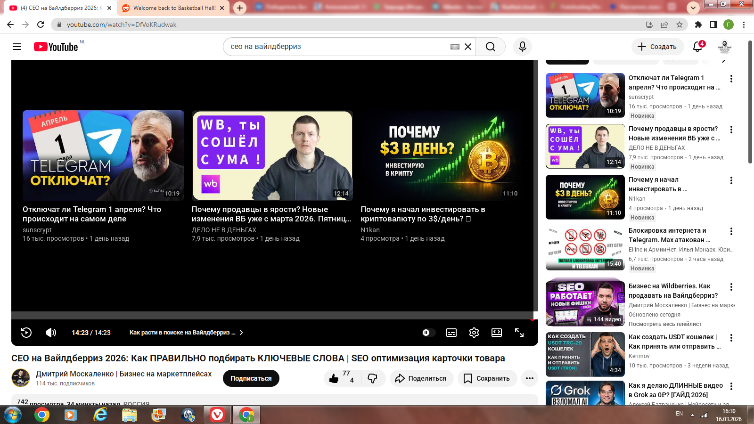Dislike the video with thumbs down
This screenshot has height=424, width=754.
point(372,378)
